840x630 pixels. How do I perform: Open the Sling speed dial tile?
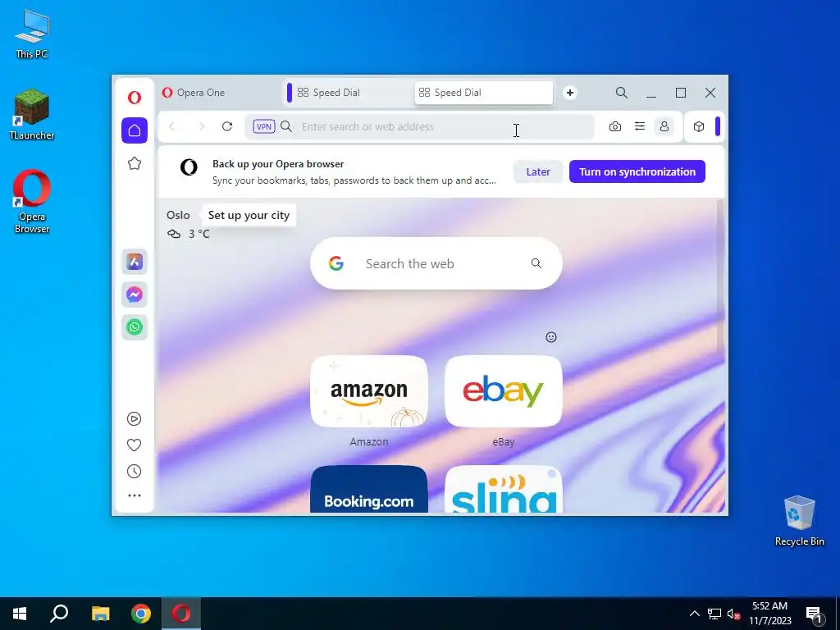pyautogui.click(x=504, y=489)
